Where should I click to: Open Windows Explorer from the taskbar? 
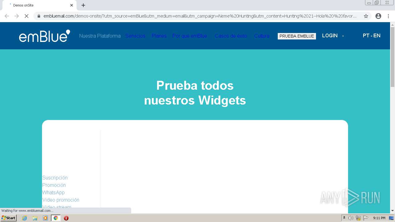35,218
